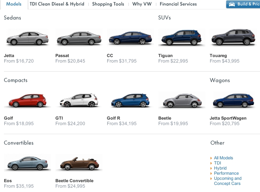Open the TDI link under Other

[217, 163]
